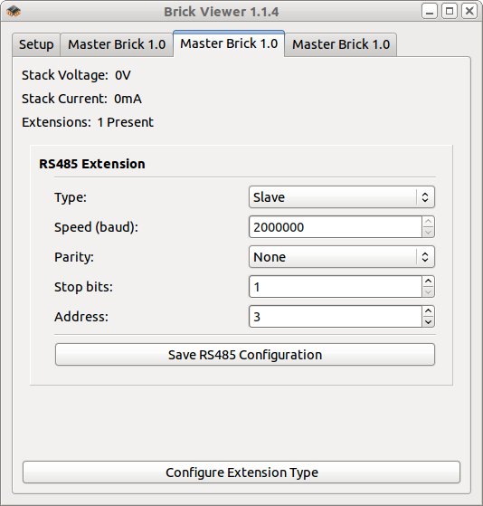The image size is (483, 506).
Task: Lower the Address value with down arrow
Action: tap(428, 322)
